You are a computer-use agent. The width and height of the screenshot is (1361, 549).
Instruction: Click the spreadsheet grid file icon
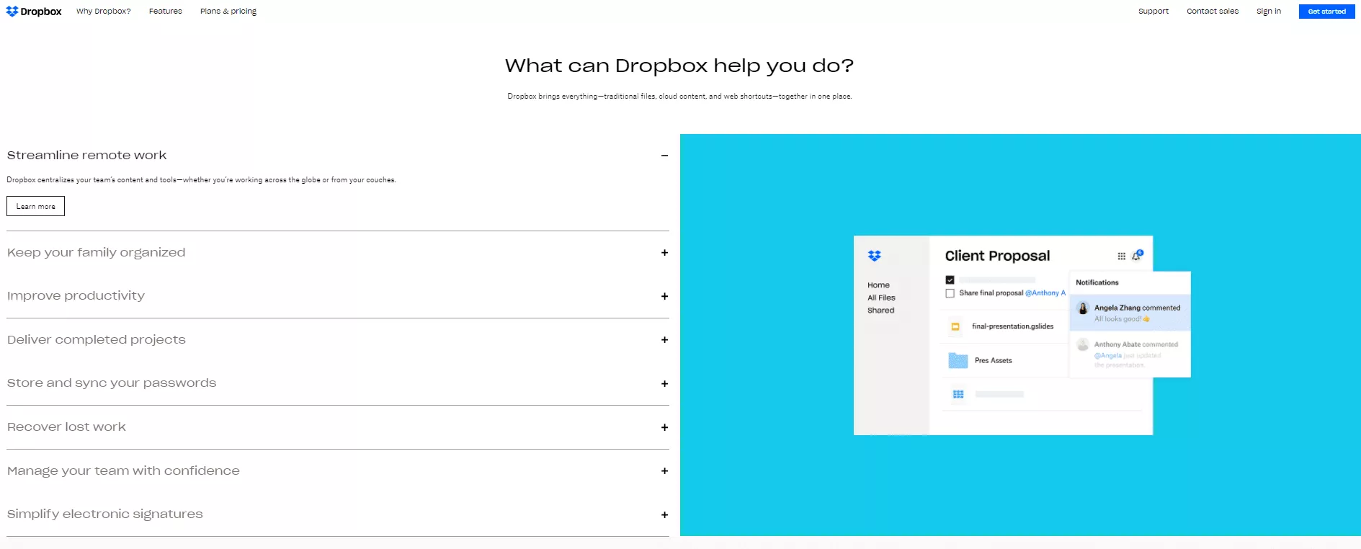pyautogui.click(x=958, y=394)
